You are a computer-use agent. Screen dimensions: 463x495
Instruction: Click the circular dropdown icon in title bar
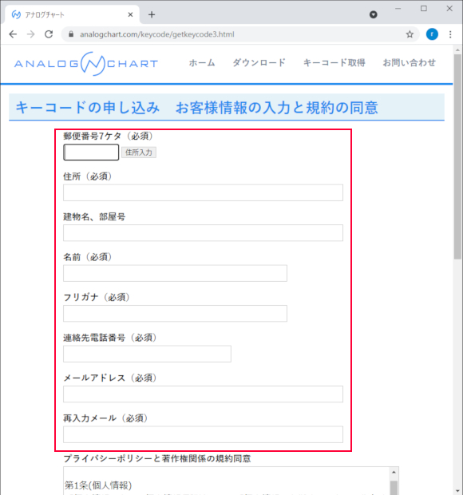[374, 14]
